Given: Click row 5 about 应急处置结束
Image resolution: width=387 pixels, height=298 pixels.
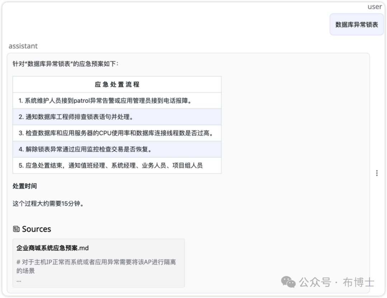Looking at the screenshot, I should pyautogui.click(x=110, y=166).
